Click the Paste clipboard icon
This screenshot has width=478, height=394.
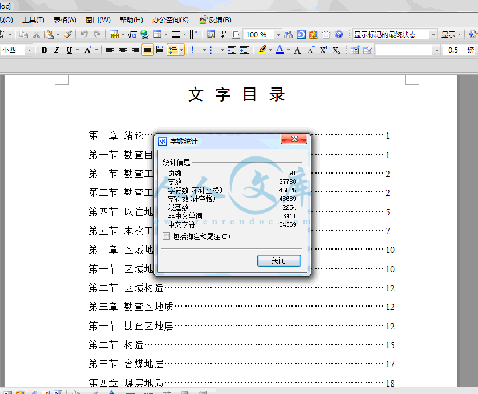[49, 34]
